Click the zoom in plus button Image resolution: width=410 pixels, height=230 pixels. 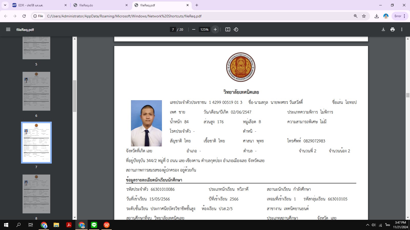[215, 29]
